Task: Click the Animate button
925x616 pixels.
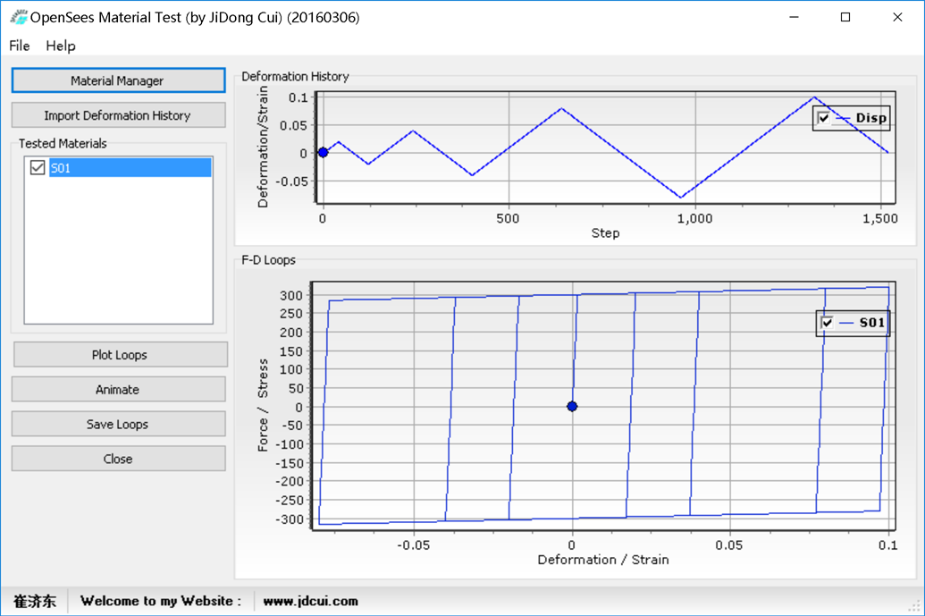Action: pyautogui.click(x=118, y=390)
